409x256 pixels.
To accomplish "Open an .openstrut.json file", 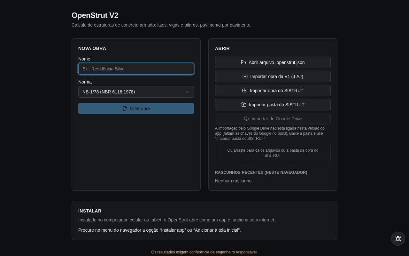I will pyautogui.click(x=273, y=62).
